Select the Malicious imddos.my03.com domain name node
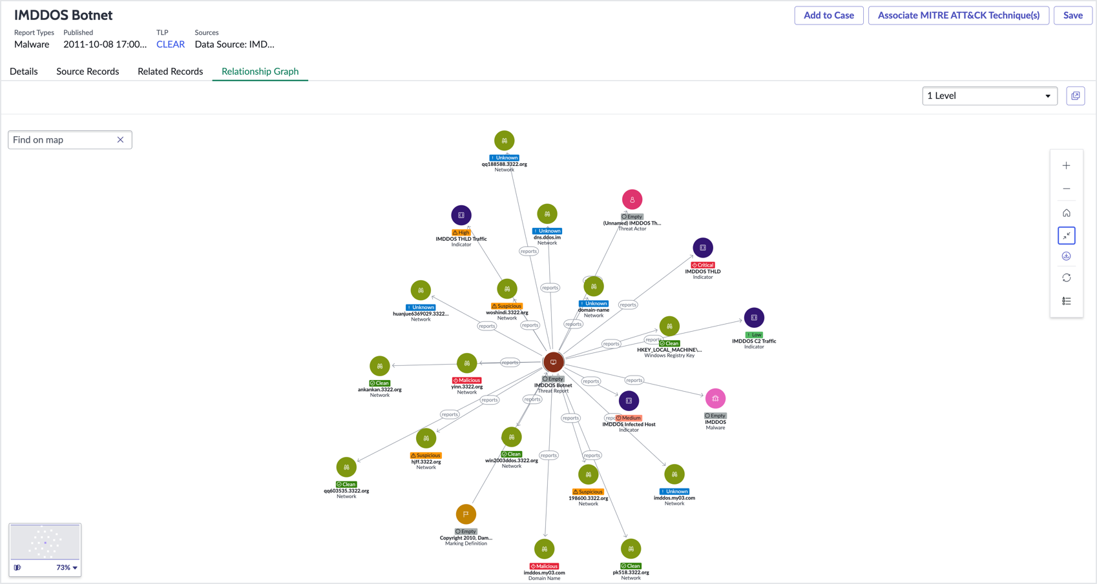The height and width of the screenshot is (584, 1097). [545, 549]
